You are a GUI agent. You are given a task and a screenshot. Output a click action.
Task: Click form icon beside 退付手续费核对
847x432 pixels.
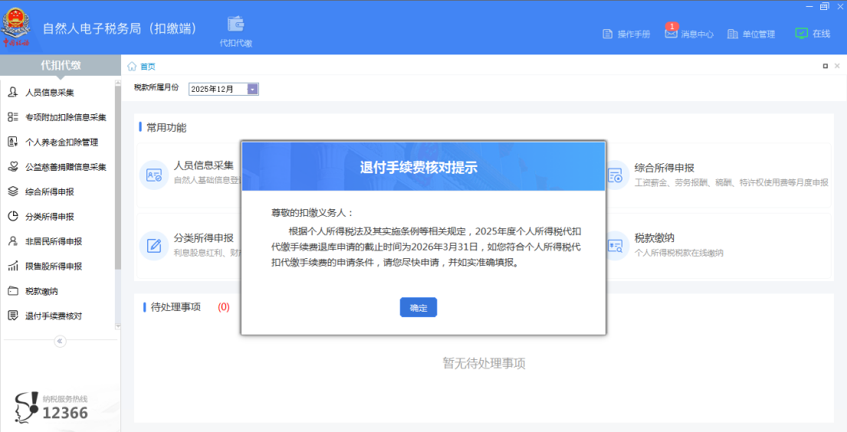pyautogui.click(x=13, y=316)
